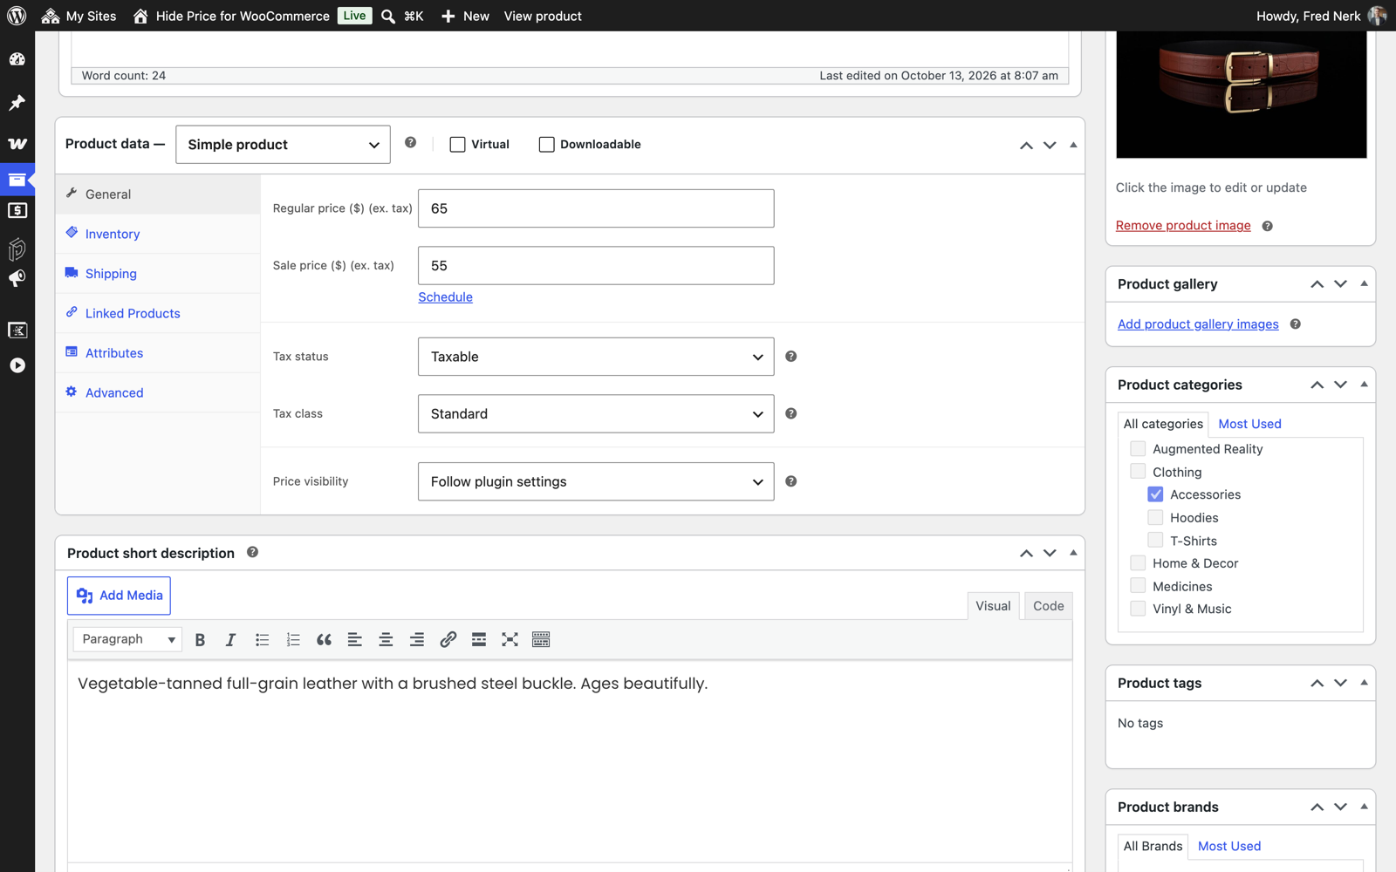The image size is (1396, 872).
Task: Enable the Virtual checkbox
Action: [x=457, y=145]
